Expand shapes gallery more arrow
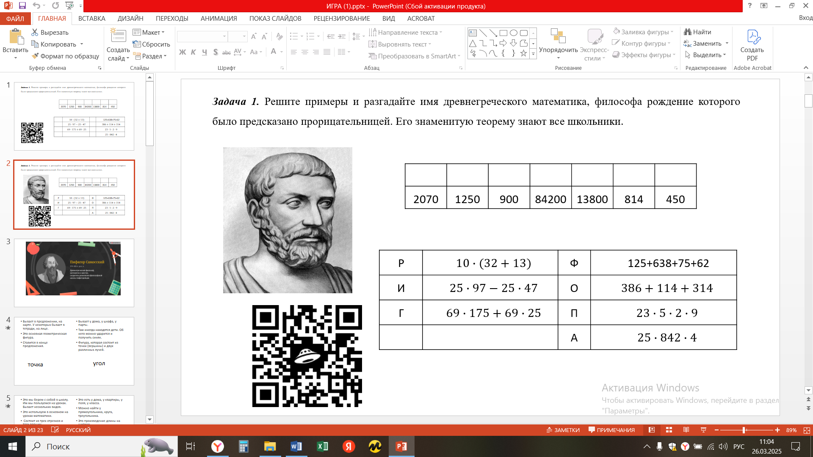 (533, 54)
